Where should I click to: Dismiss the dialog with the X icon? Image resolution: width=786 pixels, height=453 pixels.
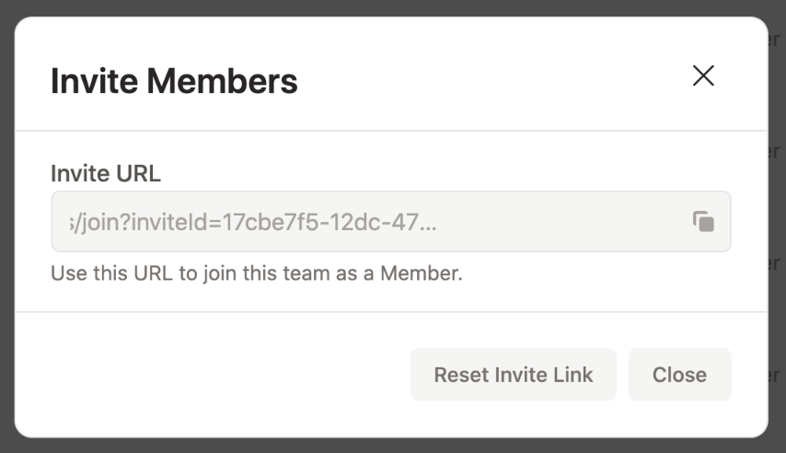point(703,75)
